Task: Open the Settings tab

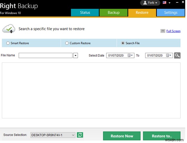Action: click(171, 13)
